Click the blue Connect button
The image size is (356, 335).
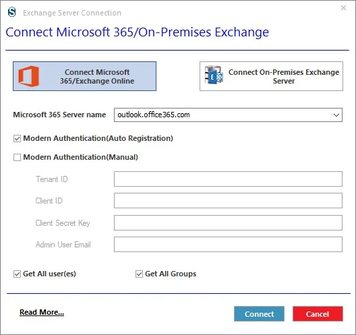[259, 314]
